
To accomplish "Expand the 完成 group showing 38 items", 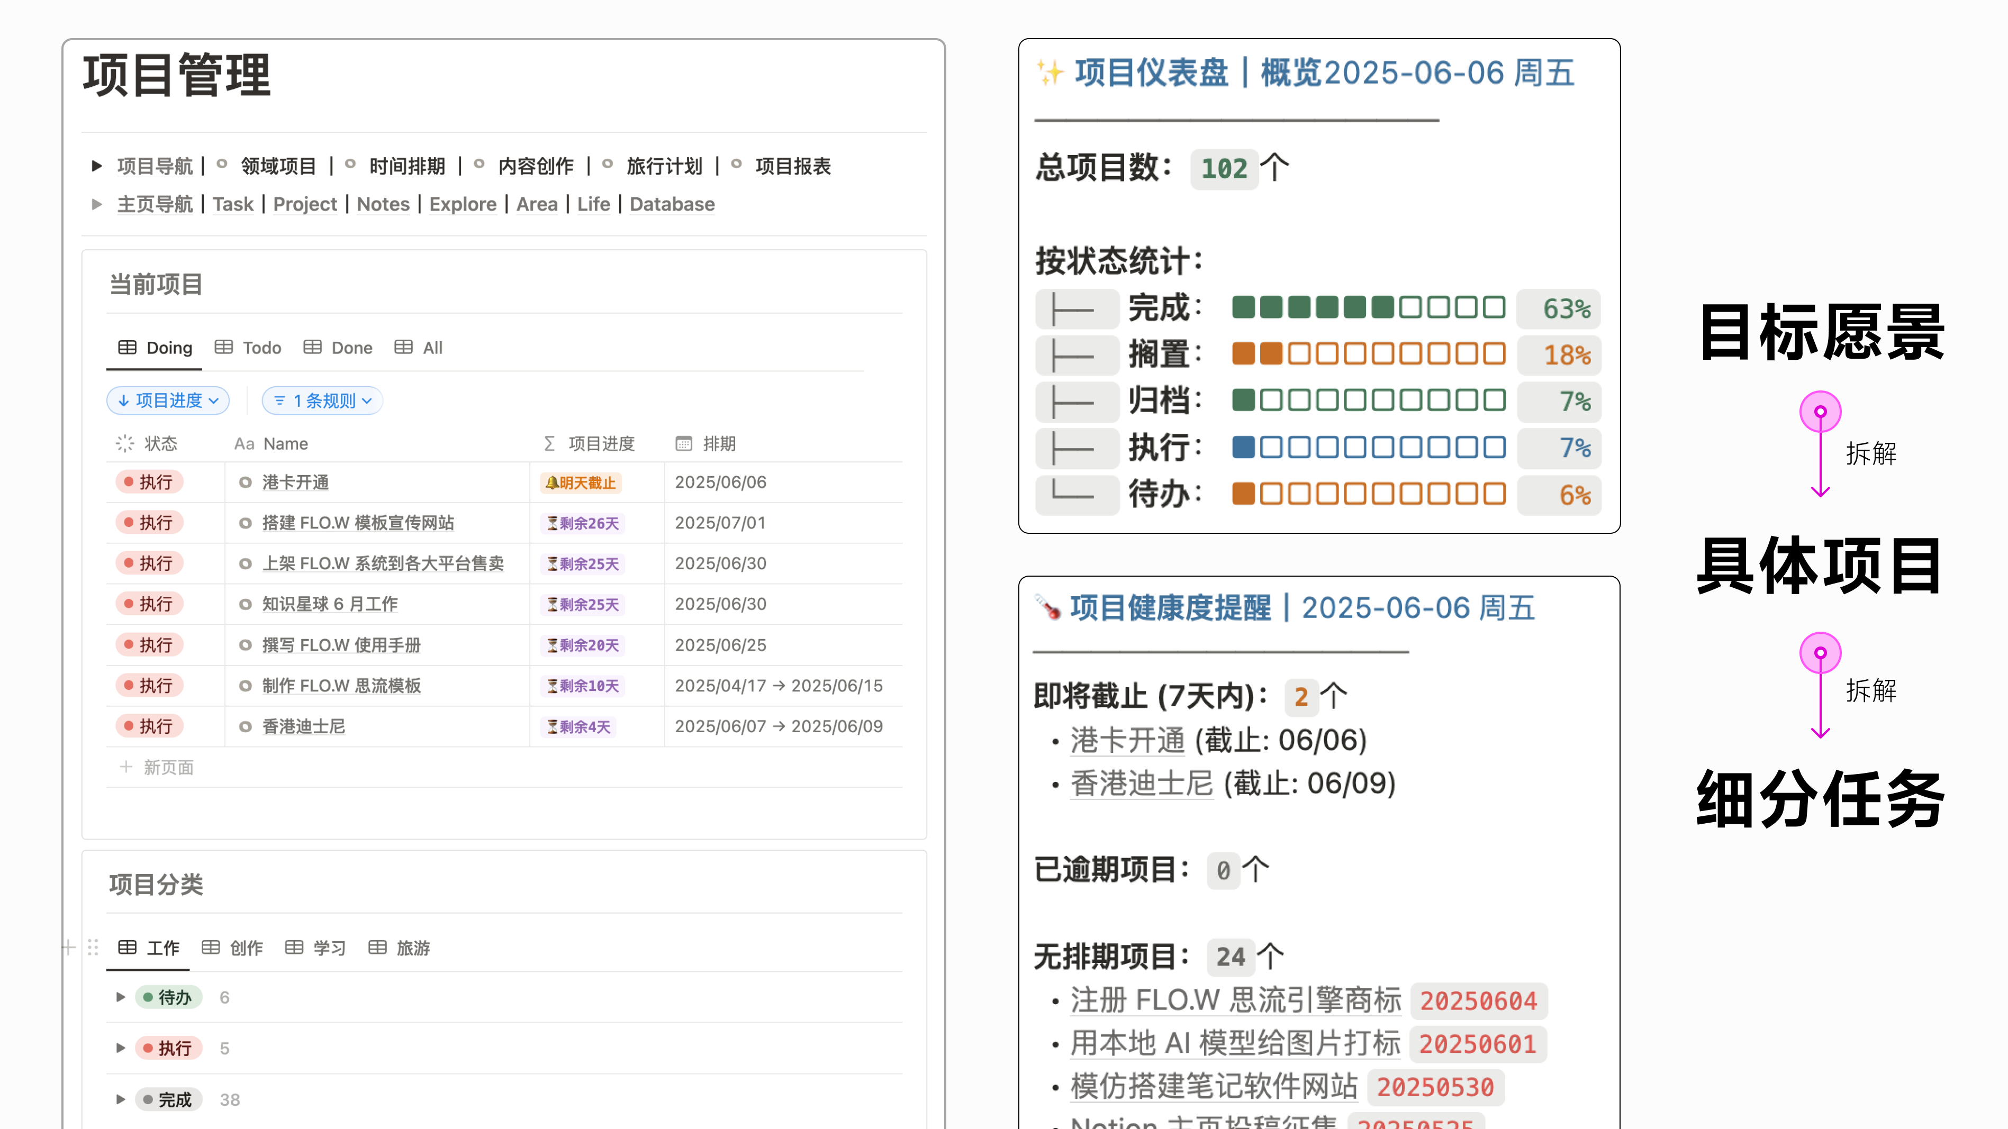I will pyautogui.click(x=121, y=1099).
